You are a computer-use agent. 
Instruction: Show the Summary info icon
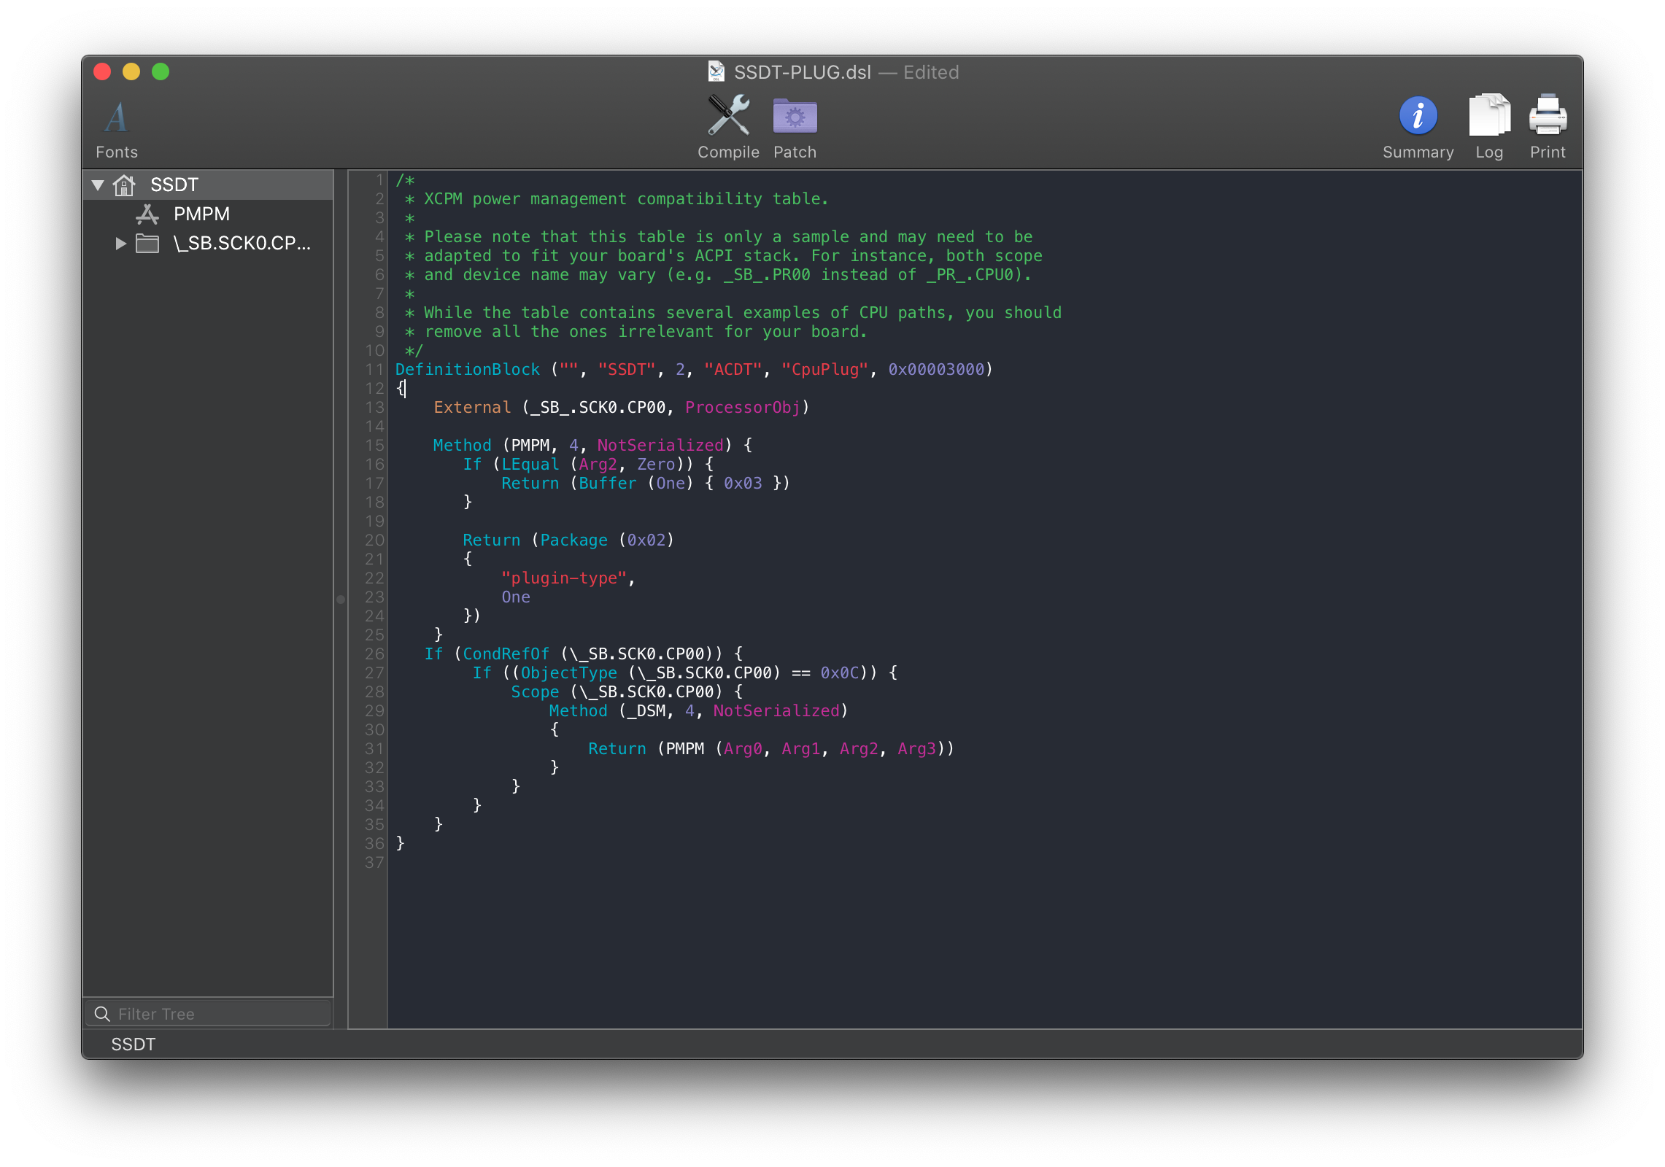click(1418, 116)
